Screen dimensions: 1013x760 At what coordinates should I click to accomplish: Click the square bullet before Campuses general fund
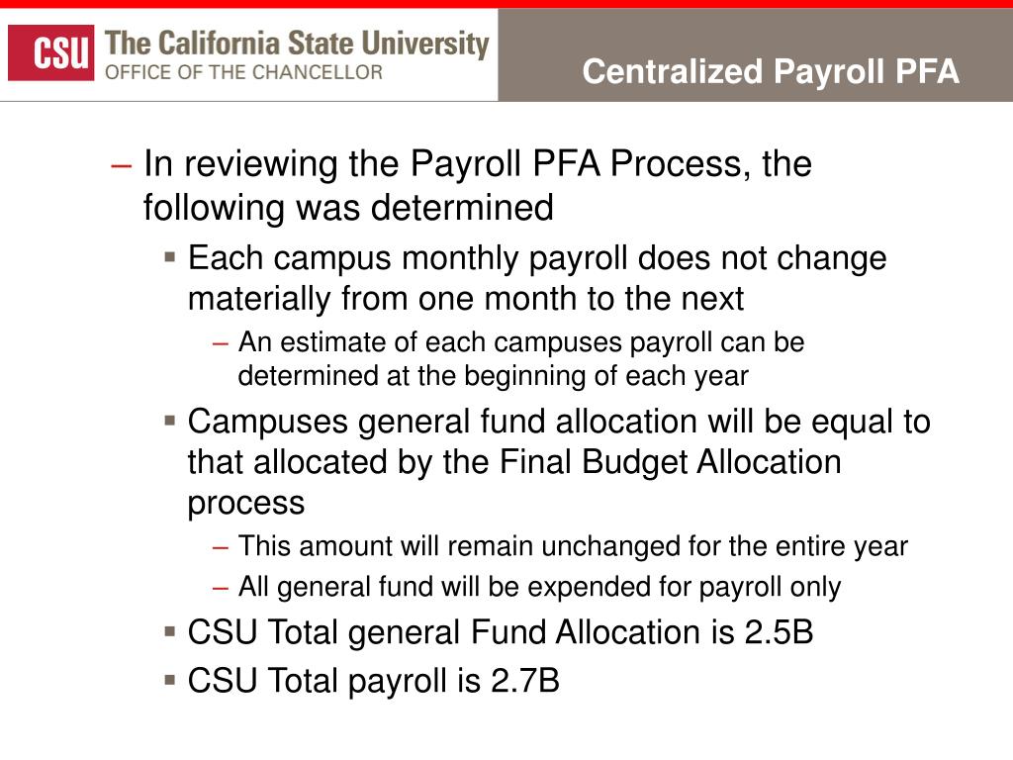[x=170, y=422]
